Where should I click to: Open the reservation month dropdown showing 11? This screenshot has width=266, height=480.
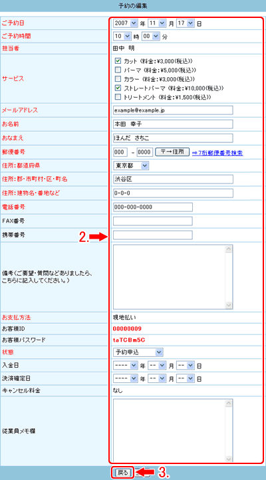tap(157, 23)
